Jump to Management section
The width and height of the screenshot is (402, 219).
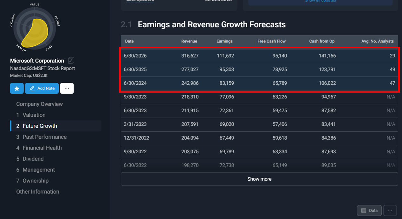pos(39,170)
